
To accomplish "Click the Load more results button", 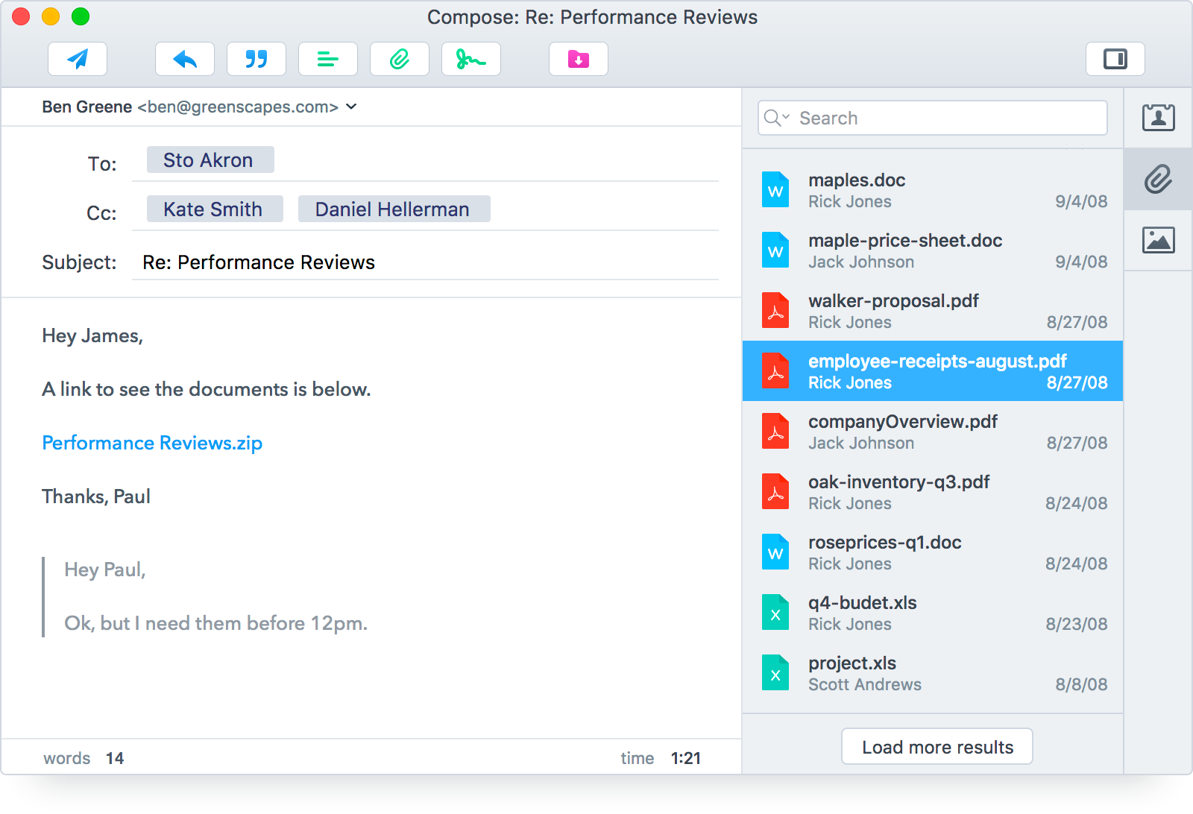I will coord(937,747).
